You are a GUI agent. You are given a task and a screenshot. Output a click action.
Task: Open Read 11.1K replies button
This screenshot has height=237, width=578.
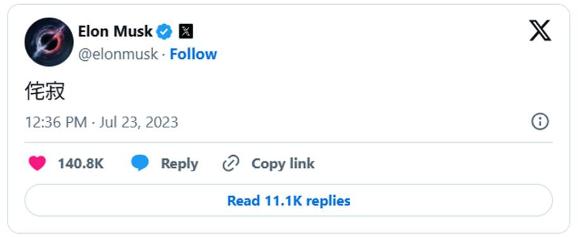(x=289, y=200)
